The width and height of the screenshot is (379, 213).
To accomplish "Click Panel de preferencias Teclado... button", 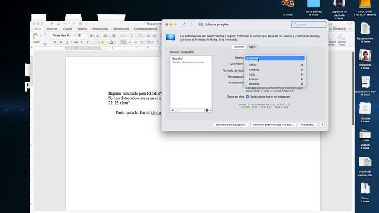I will click(274, 125).
